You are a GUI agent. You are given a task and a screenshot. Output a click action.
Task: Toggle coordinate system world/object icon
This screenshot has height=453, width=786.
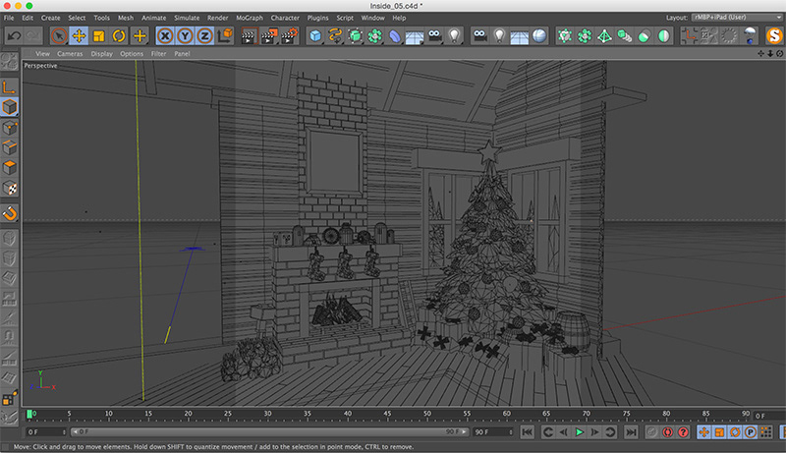point(225,36)
